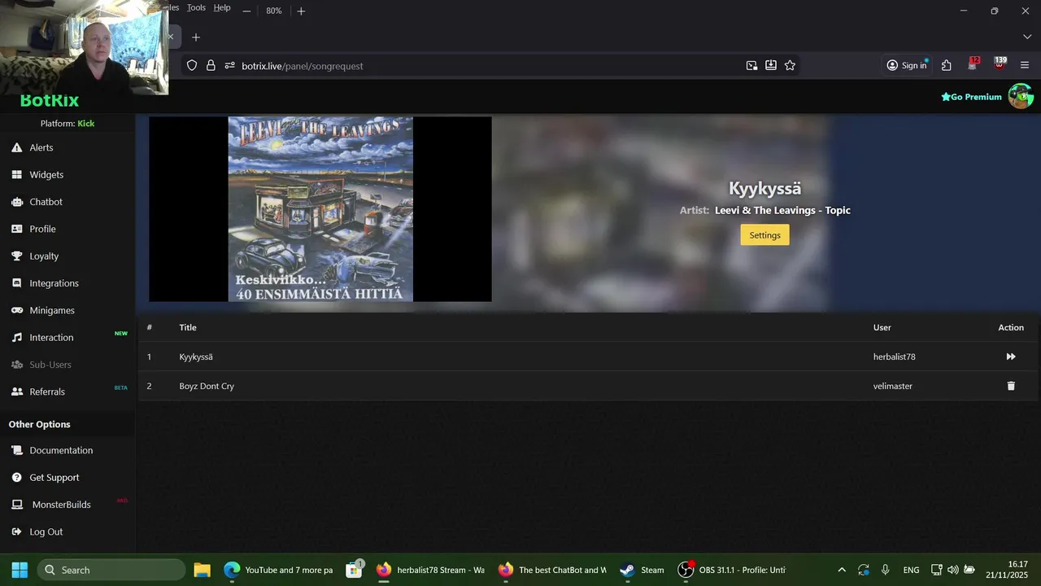The width and height of the screenshot is (1041, 586).
Task: Click the Get Support question mark icon
Action: point(16,477)
